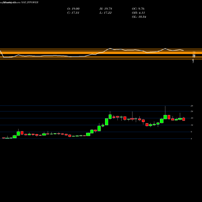
Task: Select the 'C: 17.31' close value
Action: coord(73,13)
